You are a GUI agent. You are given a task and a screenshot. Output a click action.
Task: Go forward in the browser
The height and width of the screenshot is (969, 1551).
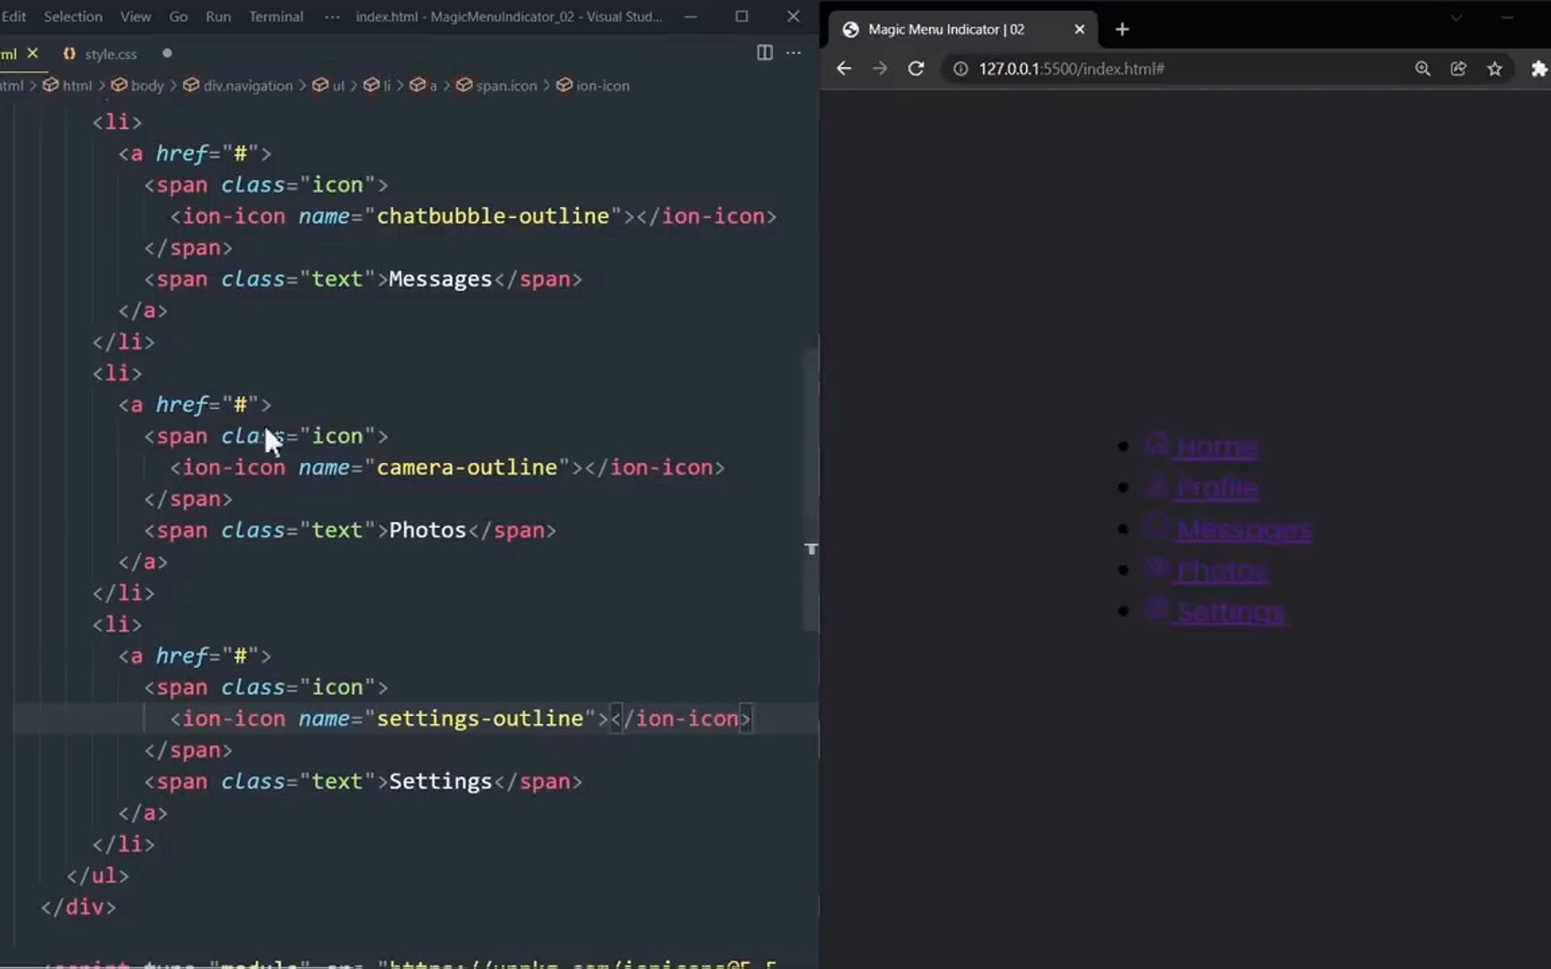click(x=880, y=69)
